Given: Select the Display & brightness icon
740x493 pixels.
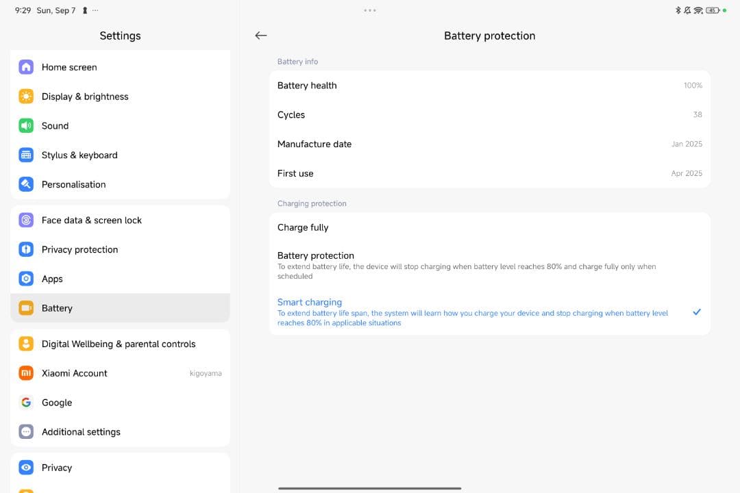Looking at the screenshot, I should point(26,96).
